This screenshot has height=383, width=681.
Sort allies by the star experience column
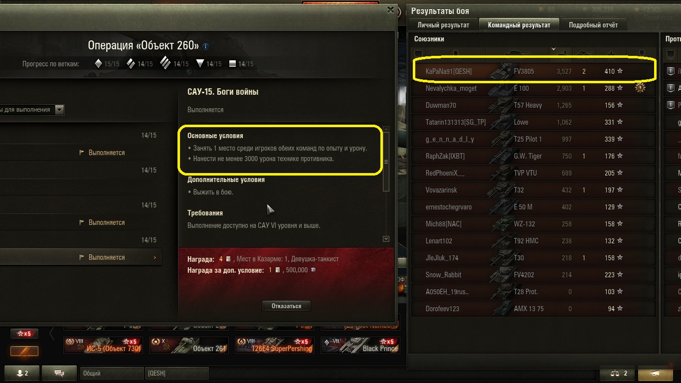tap(610, 53)
